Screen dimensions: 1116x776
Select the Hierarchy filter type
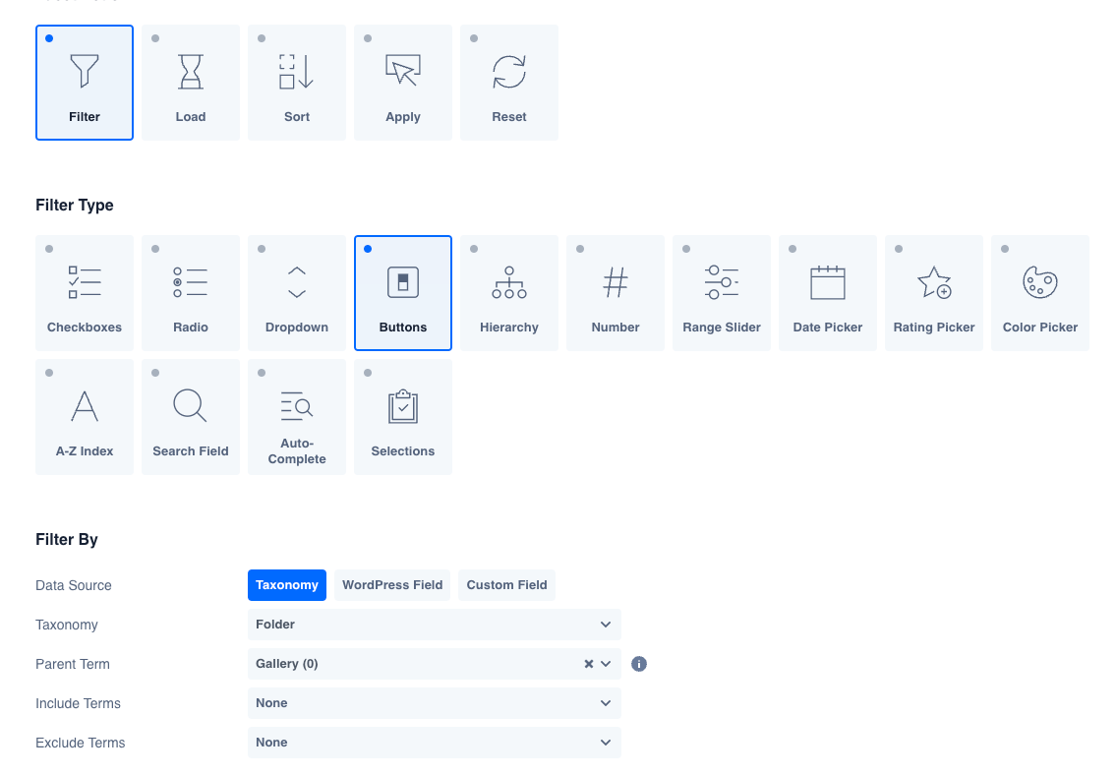(x=509, y=293)
